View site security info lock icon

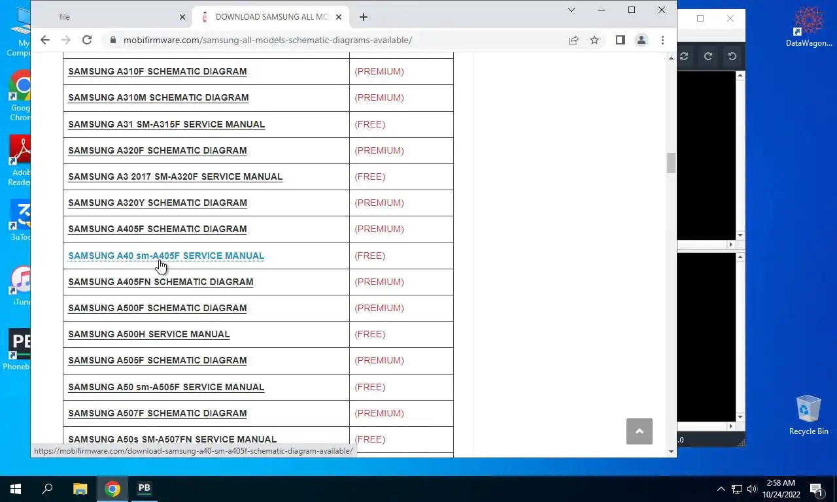click(x=113, y=40)
